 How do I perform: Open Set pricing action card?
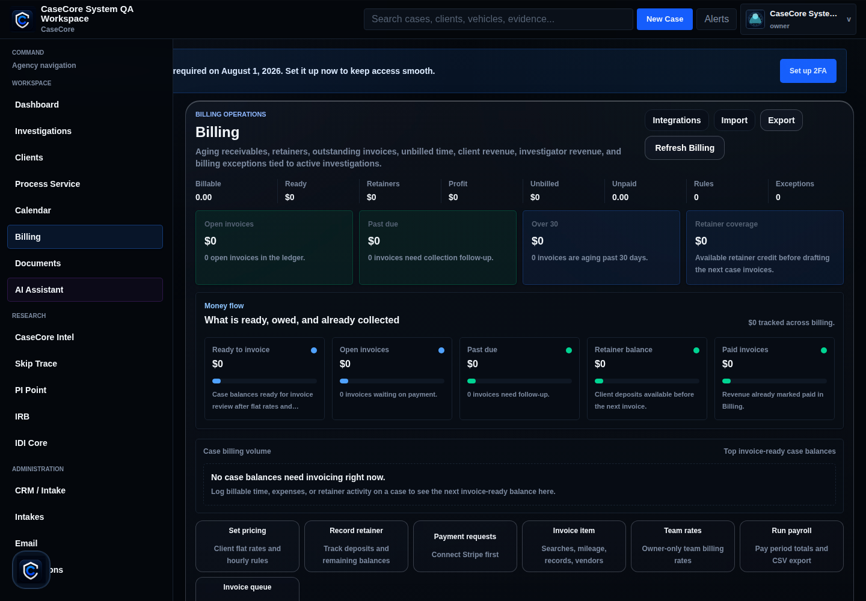tap(247, 546)
